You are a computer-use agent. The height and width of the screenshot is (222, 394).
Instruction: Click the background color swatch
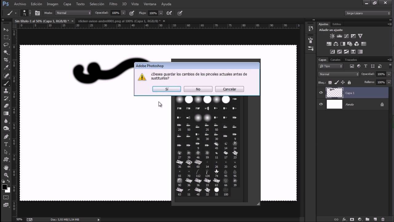7,190
